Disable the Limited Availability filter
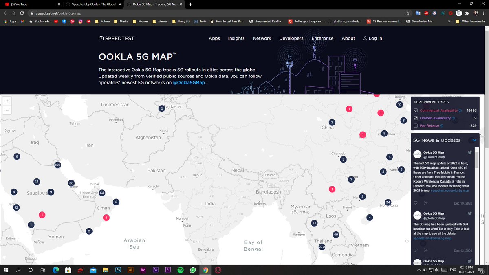489x275 pixels. point(416,118)
